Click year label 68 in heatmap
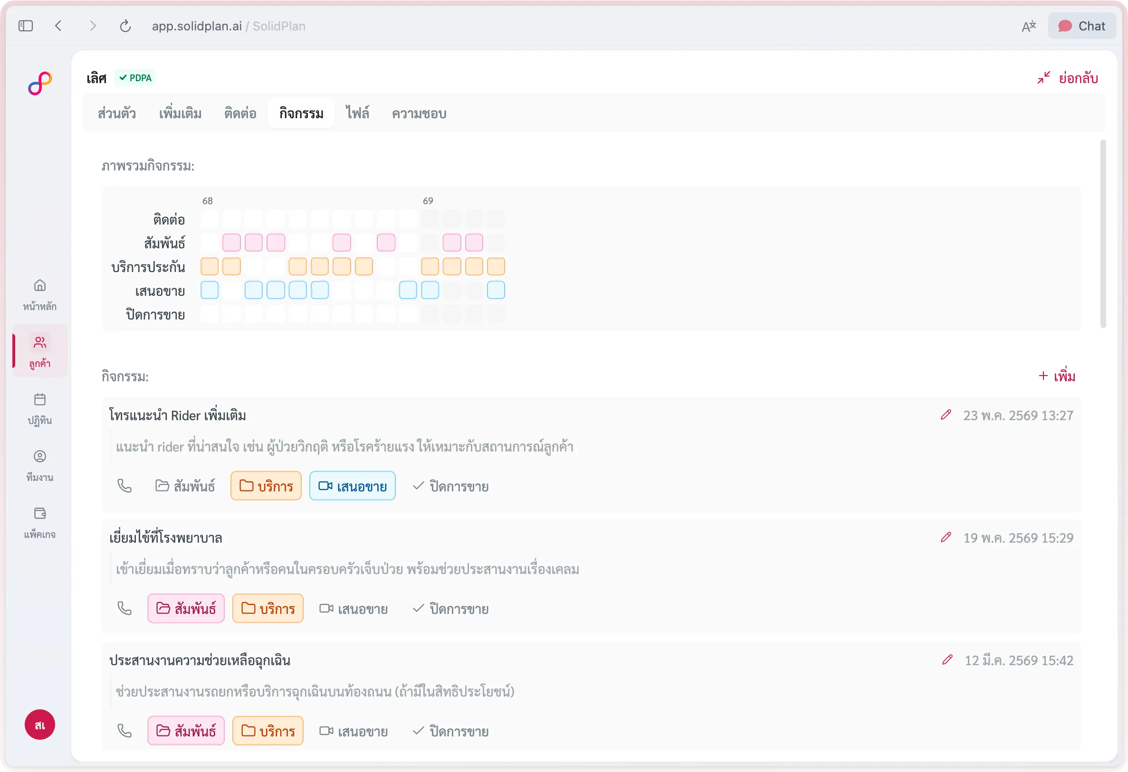Viewport: 1128px width, 772px height. [207, 201]
